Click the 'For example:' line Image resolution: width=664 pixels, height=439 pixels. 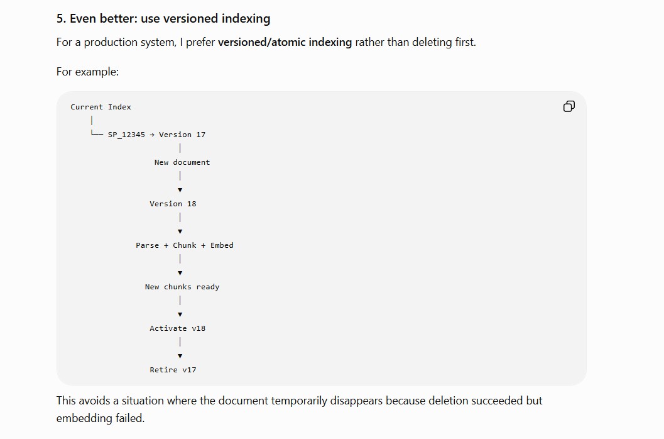[x=88, y=72]
